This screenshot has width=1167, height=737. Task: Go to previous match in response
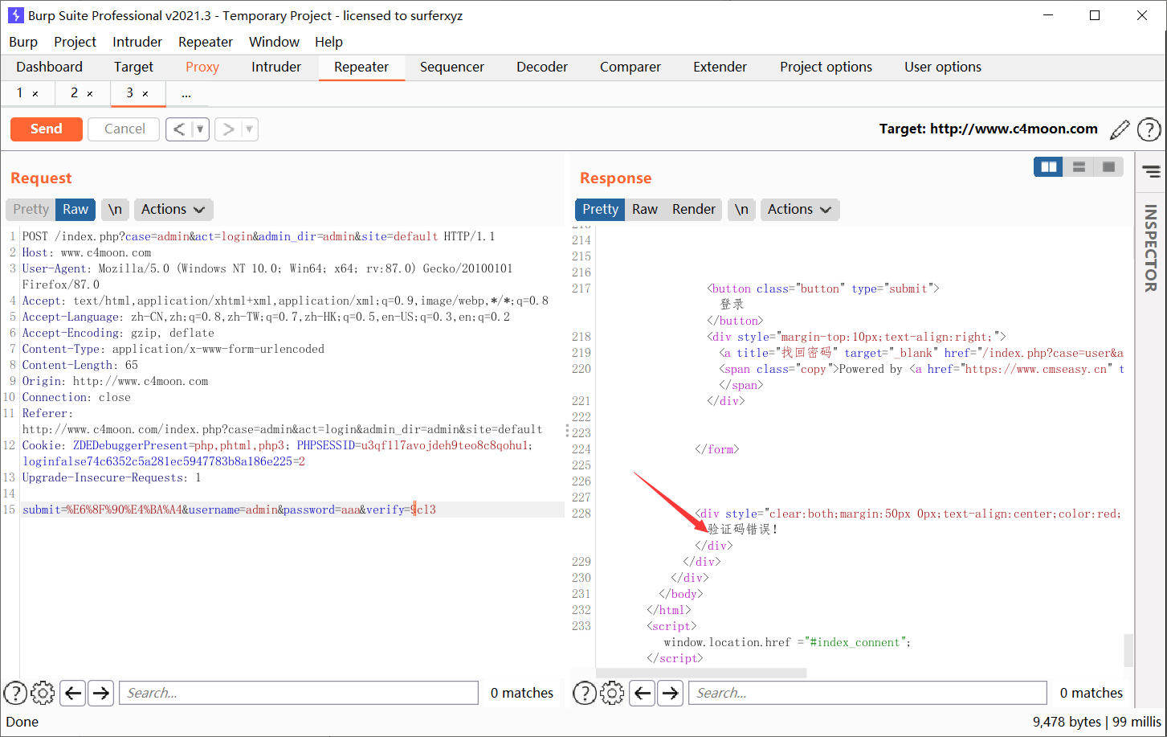643,693
